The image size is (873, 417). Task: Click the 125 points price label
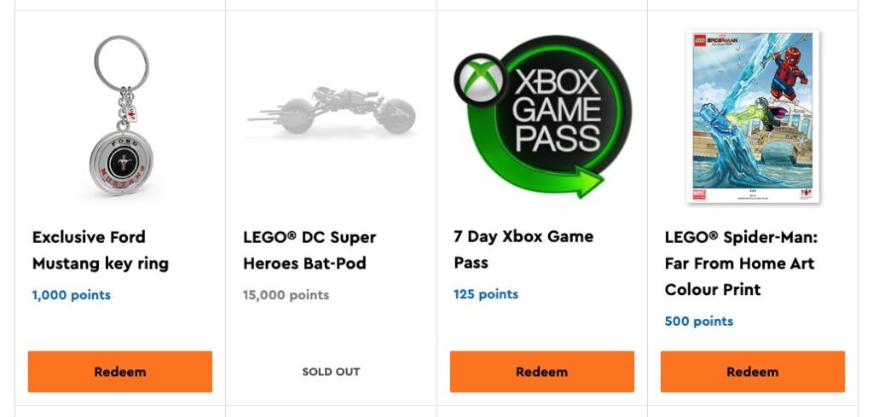[486, 294]
